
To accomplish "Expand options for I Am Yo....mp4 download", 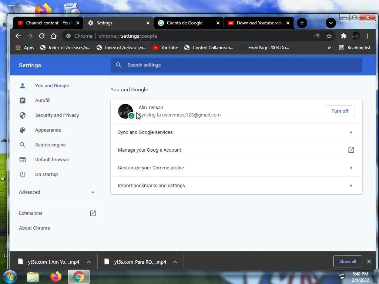I will [x=89, y=262].
